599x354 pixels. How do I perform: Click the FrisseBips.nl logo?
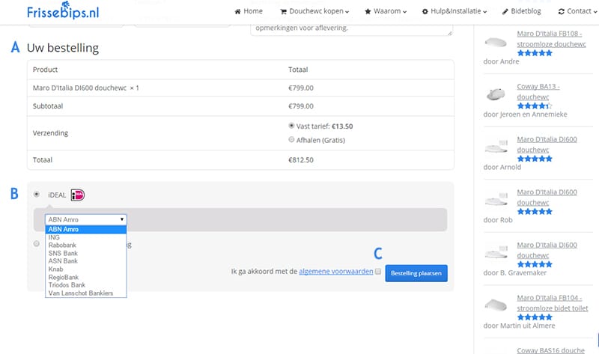pos(63,10)
